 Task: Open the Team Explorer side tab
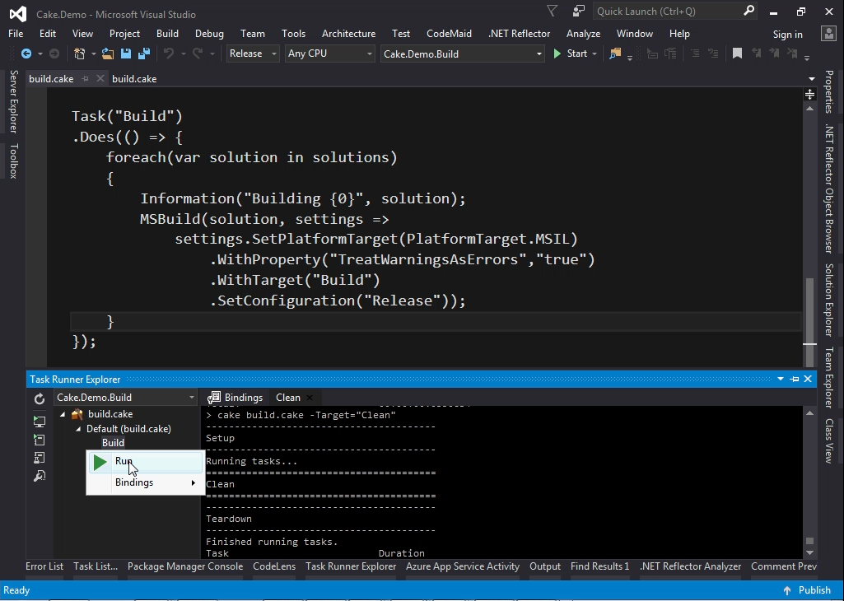[x=829, y=378]
